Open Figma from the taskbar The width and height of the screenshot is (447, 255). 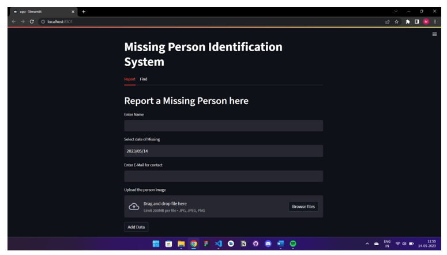[x=206, y=244]
